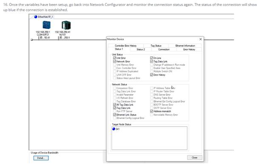Open the Ethernet Information tab
Image resolution: width=257 pixels, height=165 pixels.
coord(185,46)
